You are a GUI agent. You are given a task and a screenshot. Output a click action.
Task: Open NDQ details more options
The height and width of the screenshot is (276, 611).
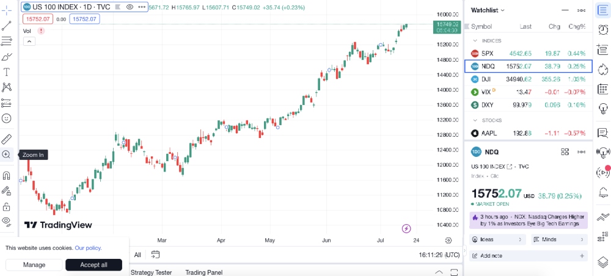(x=581, y=152)
